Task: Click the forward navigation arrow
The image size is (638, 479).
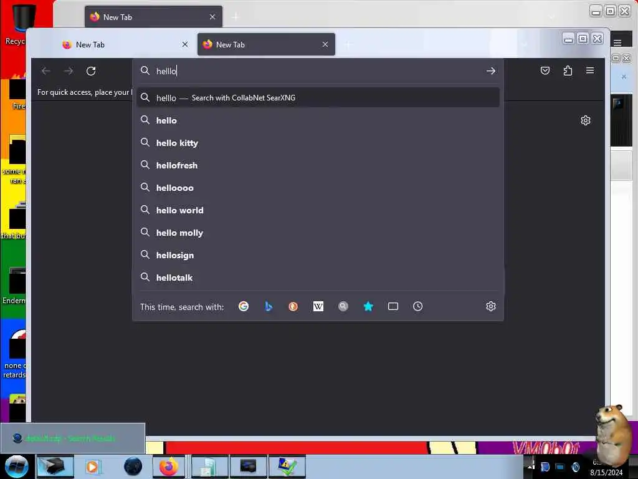Action: [69, 71]
